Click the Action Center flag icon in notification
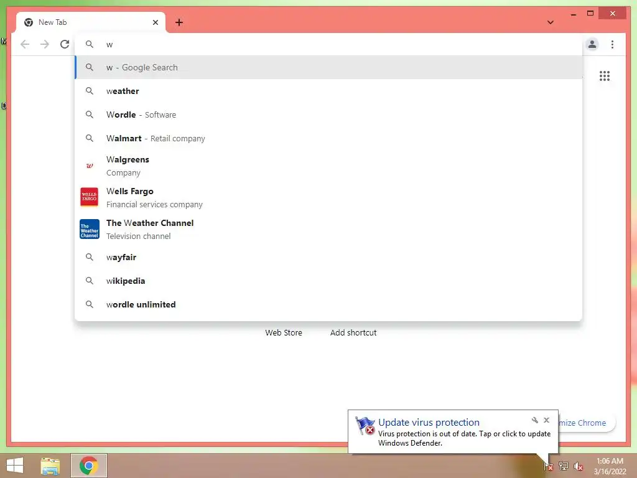Image resolution: width=637 pixels, height=478 pixels. coord(365,426)
